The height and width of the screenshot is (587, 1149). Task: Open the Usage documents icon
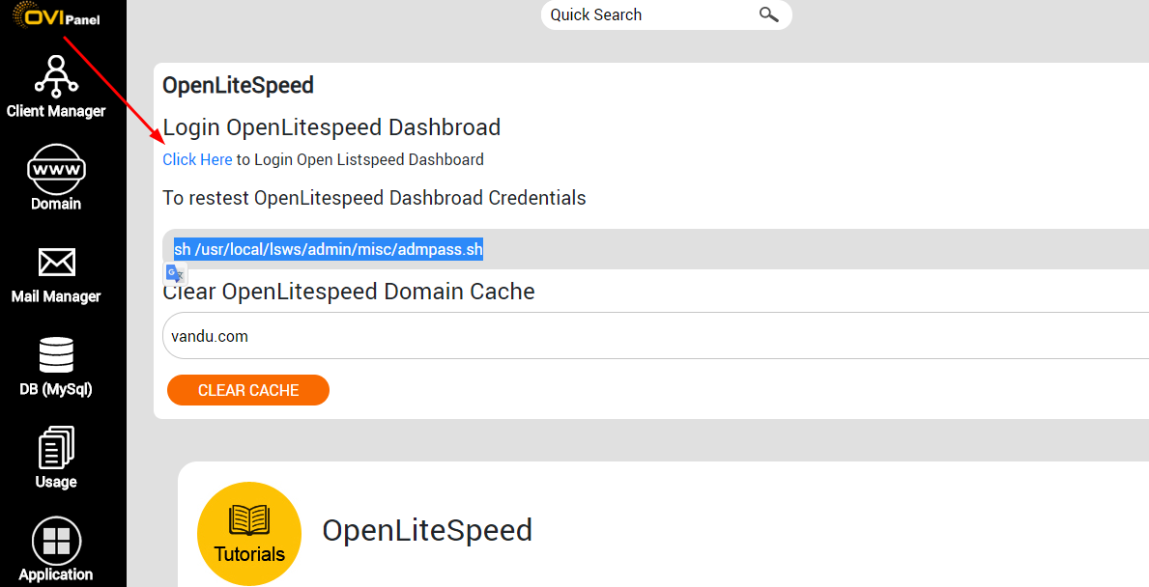(x=56, y=447)
